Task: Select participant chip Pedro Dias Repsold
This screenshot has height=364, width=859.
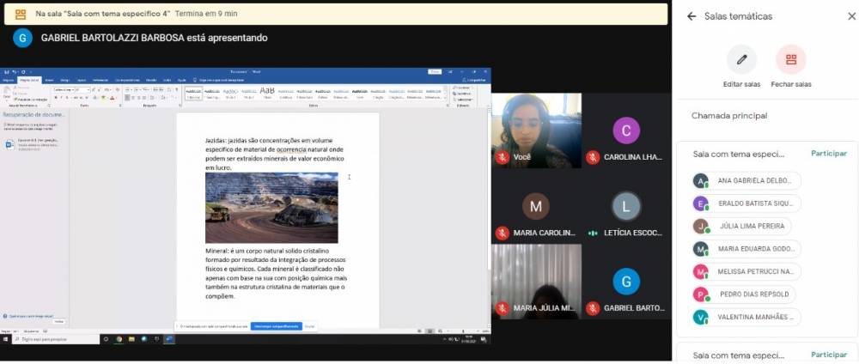Action: pyautogui.click(x=744, y=294)
